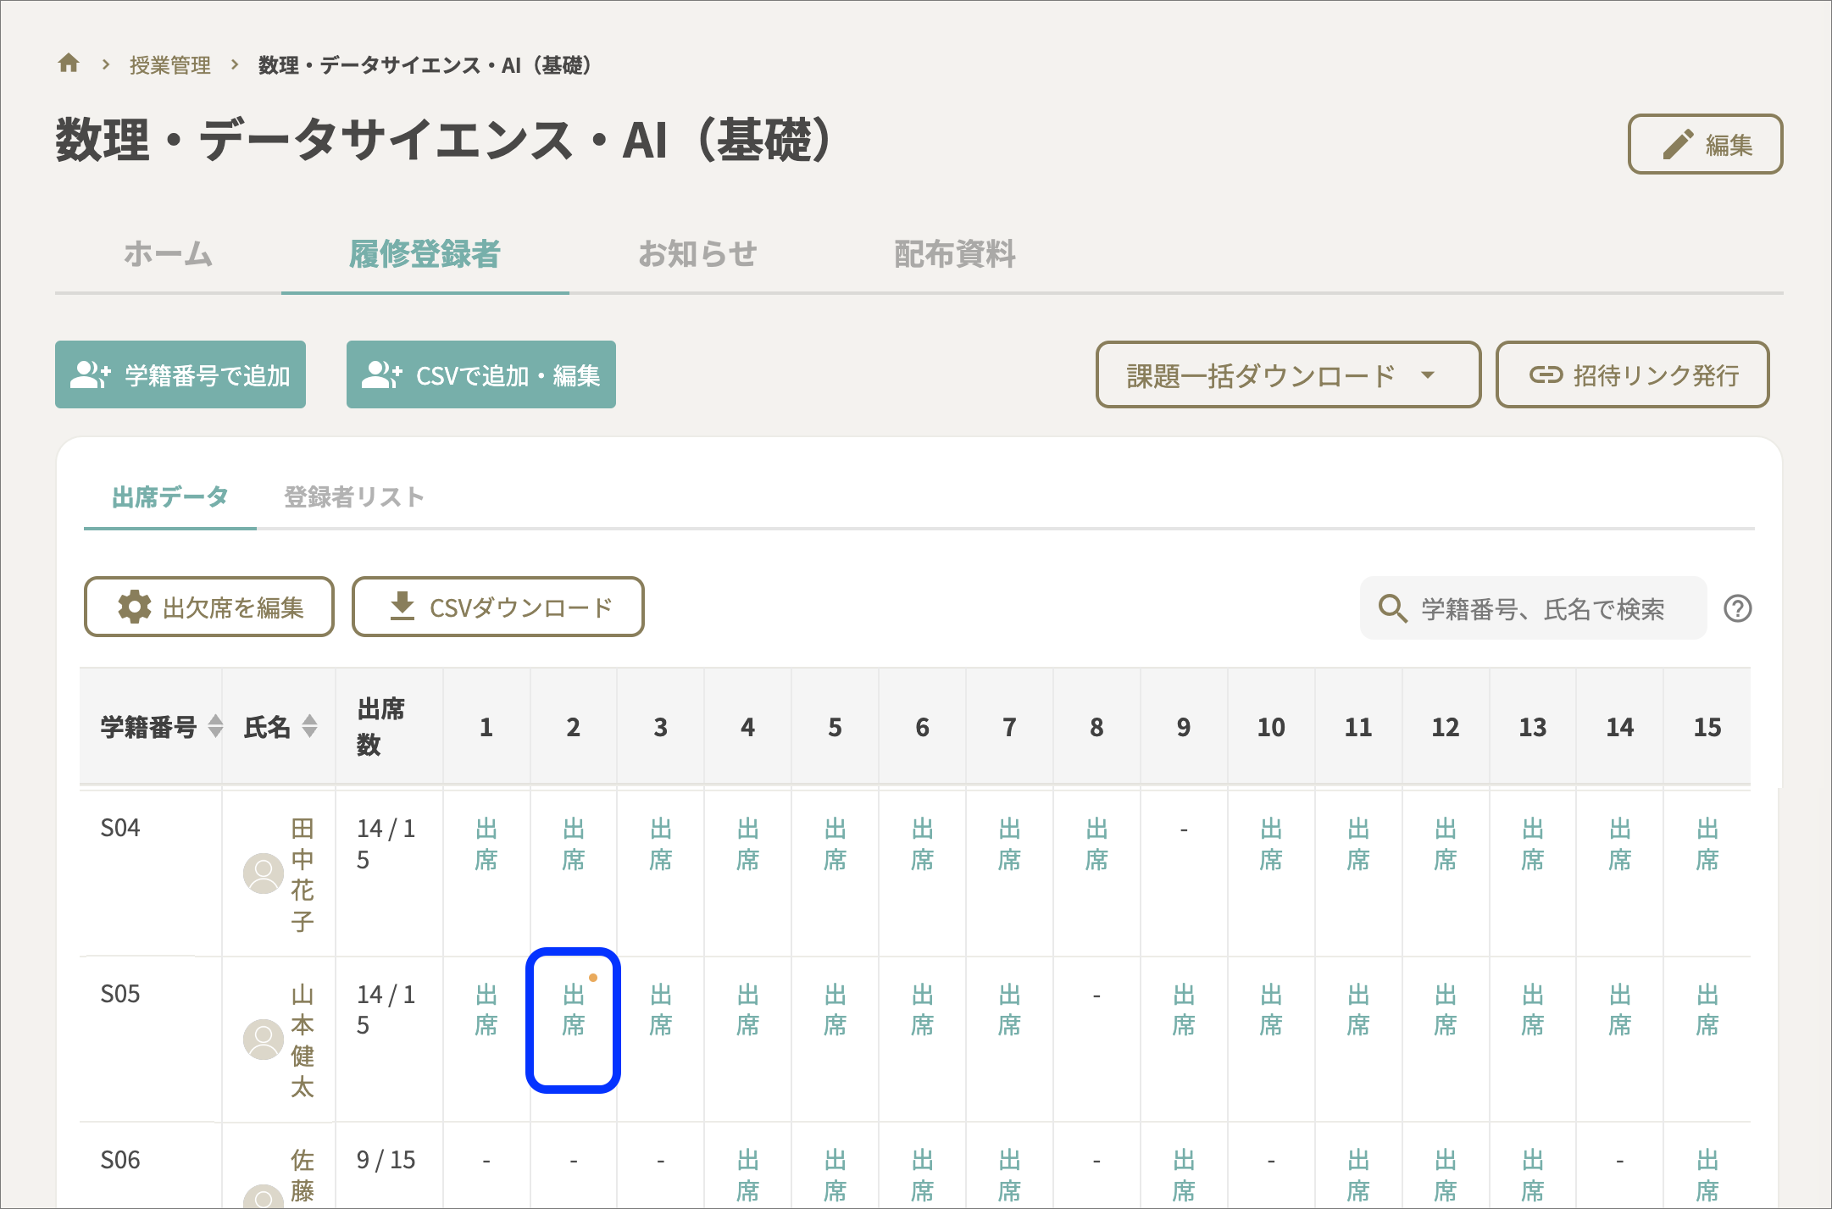Click 出欠席を編集 button
The image size is (1832, 1209).
pyautogui.click(x=209, y=607)
